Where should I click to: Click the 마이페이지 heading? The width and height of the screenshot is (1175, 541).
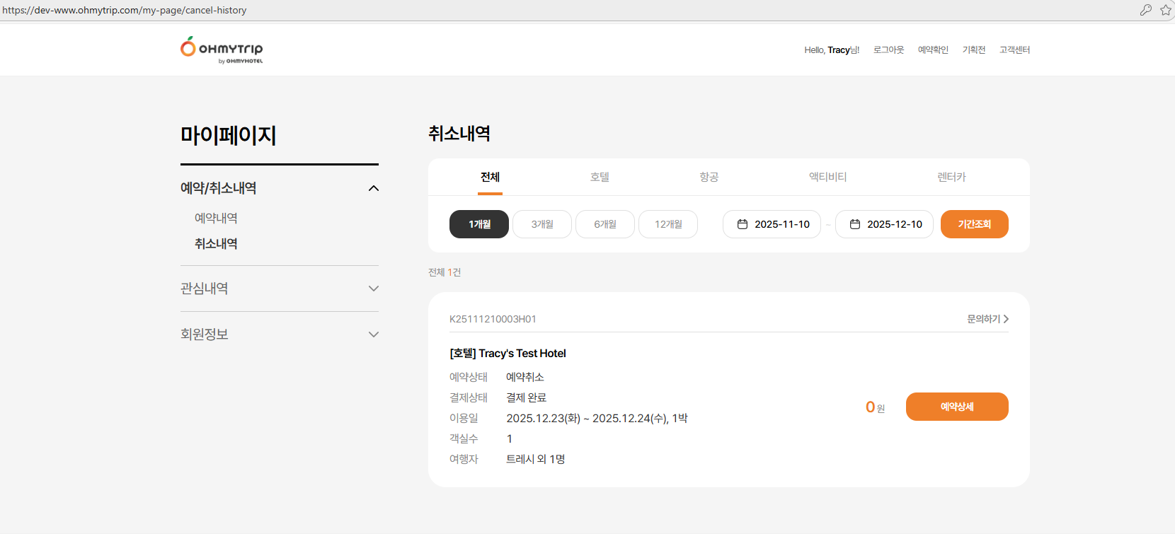click(x=228, y=135)
